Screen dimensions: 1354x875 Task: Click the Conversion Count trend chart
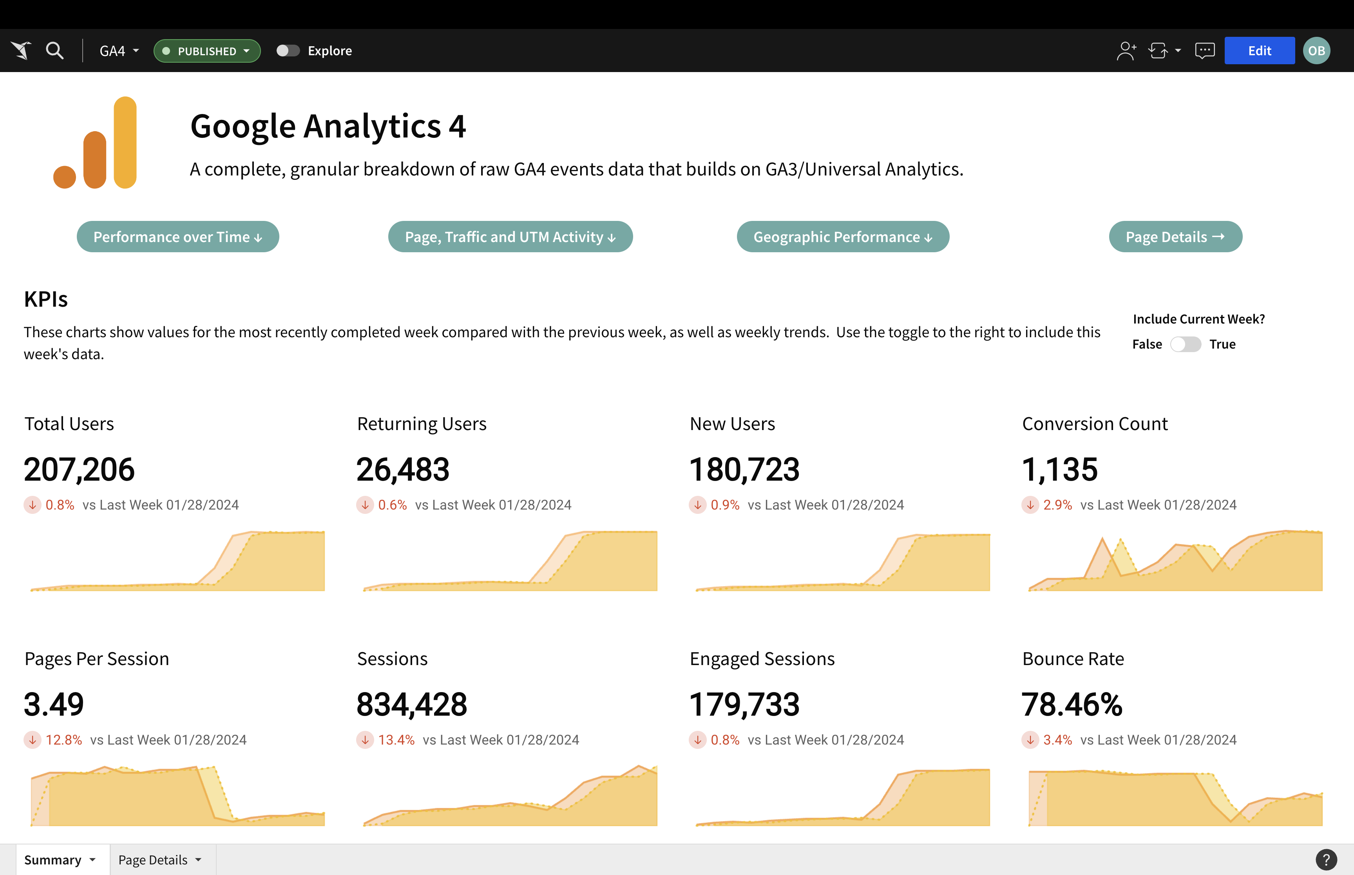(1175, 561)
